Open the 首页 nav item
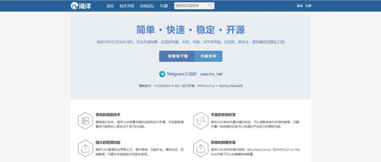The image size is (381, 162). click(x=110, y=6)
